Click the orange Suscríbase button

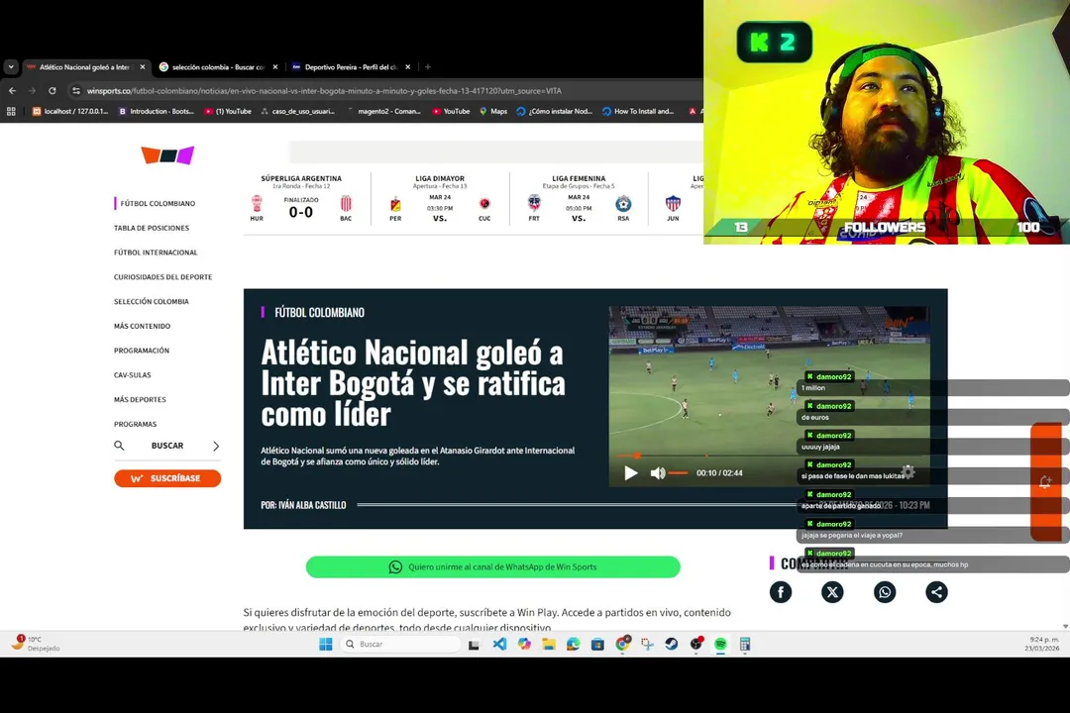[167, 478]
